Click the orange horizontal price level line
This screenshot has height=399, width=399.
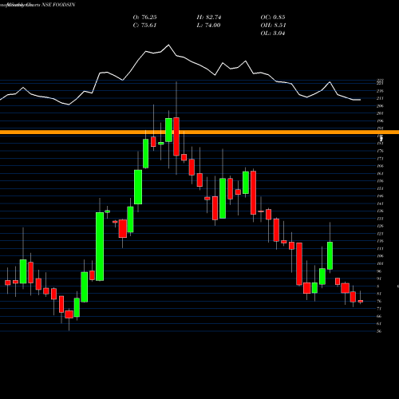199,132
